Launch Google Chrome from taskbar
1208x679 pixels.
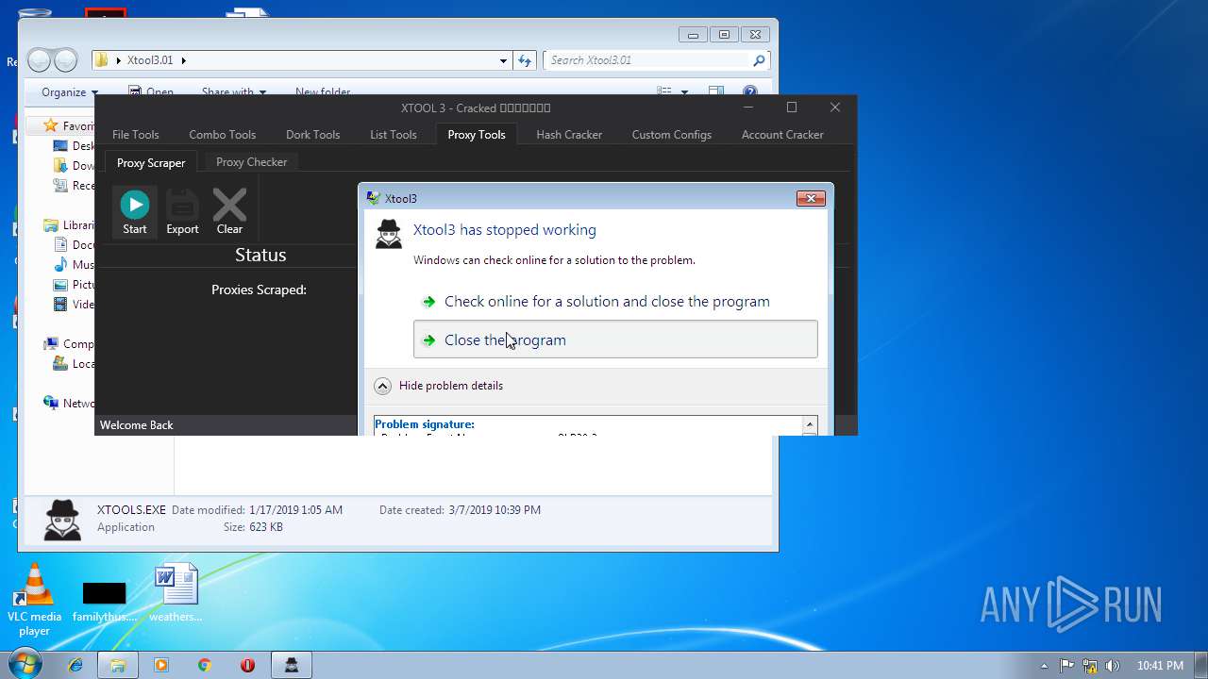pos(204,665)
